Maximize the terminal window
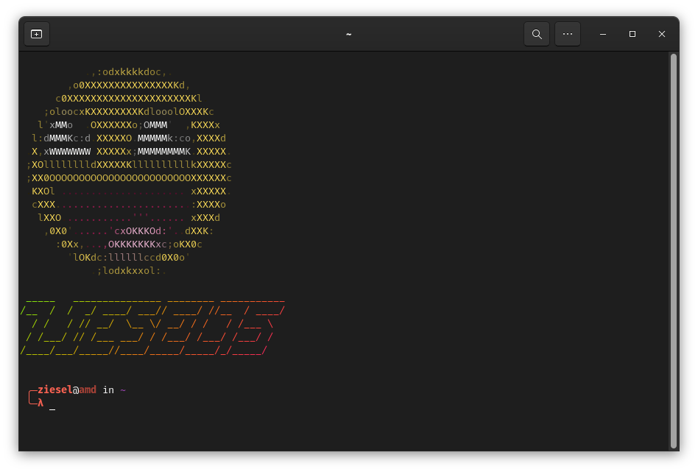 632,34
